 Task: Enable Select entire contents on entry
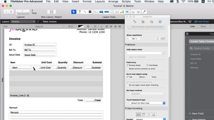click(x=128, y=69)
